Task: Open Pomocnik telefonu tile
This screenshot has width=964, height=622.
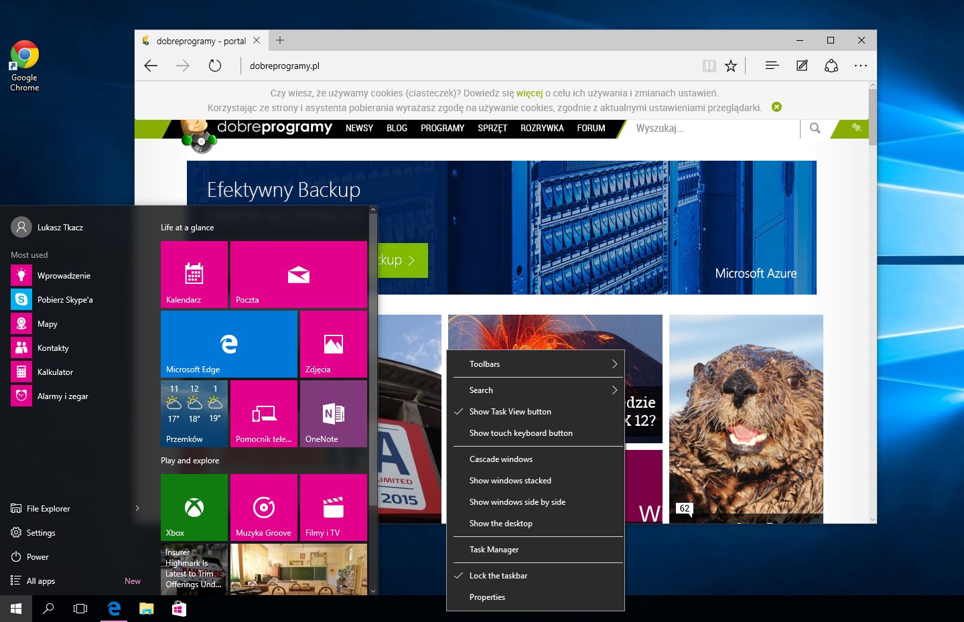Action: [x=264, y=414]
